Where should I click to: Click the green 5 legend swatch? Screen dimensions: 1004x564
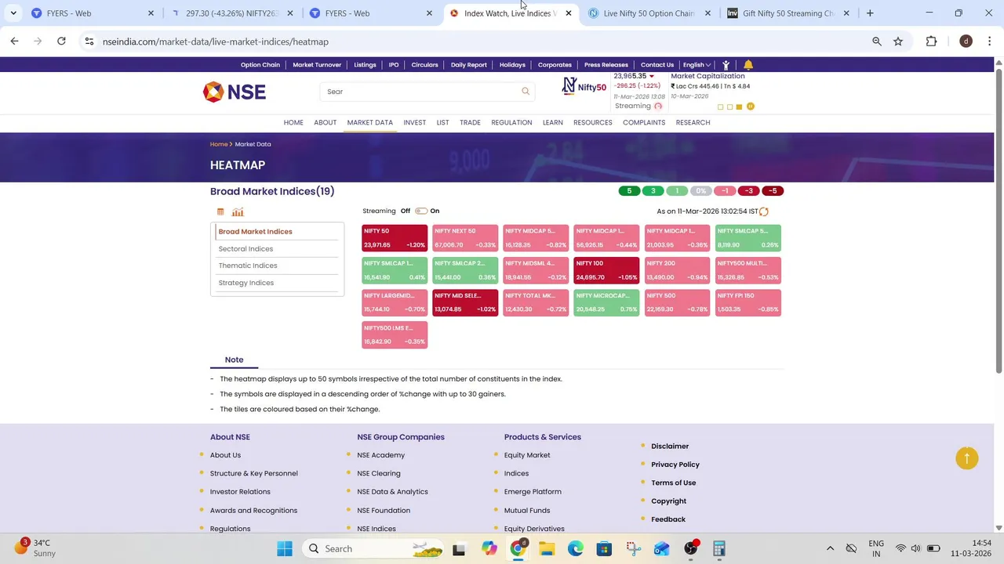pos(629,191)
